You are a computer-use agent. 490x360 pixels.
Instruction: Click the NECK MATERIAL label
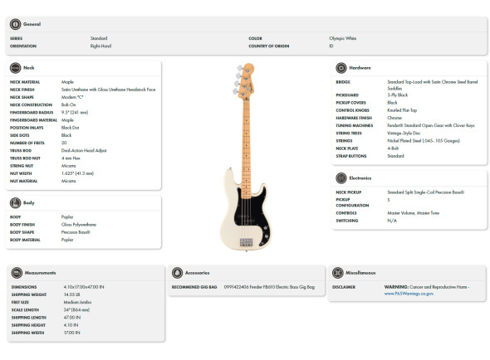point(25,82)
